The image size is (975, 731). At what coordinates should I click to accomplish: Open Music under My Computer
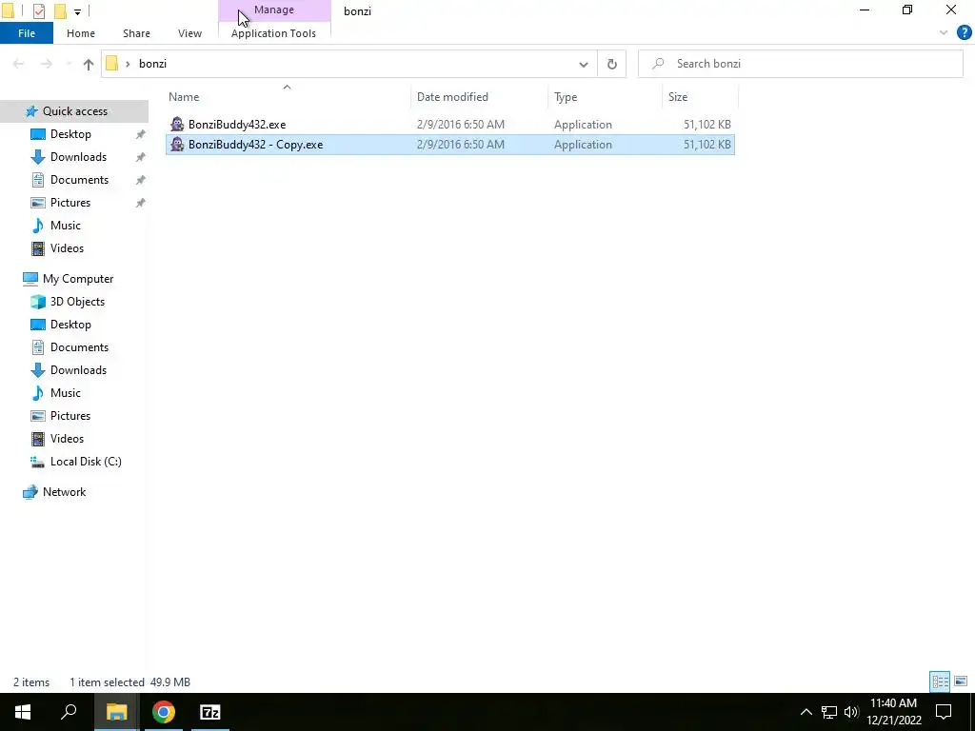66,393
